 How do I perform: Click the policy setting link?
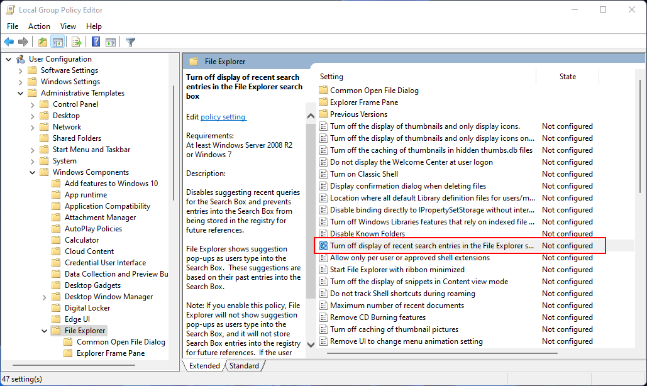click(x=223, y=116)
